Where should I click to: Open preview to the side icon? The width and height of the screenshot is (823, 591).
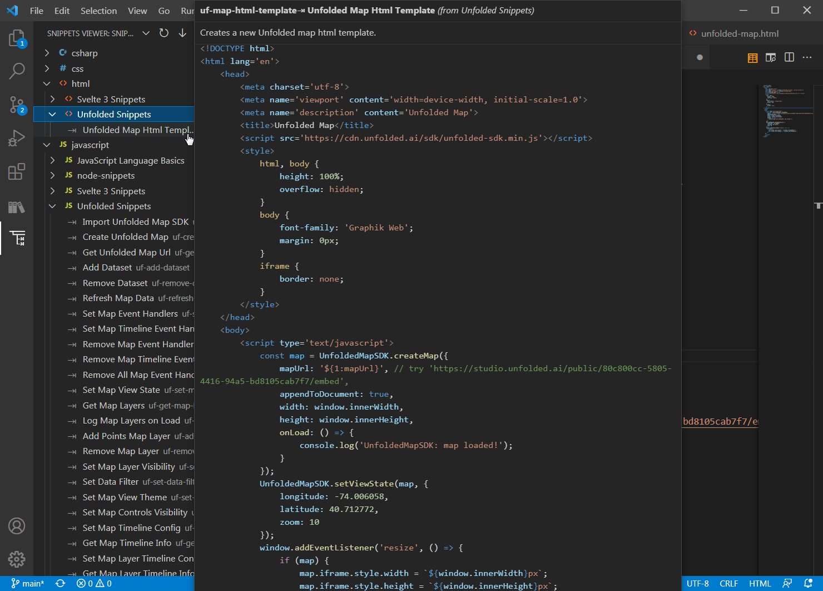click(x=771, y=58)
